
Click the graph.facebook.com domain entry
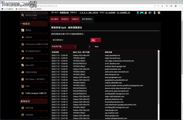[x=113, y=69]
